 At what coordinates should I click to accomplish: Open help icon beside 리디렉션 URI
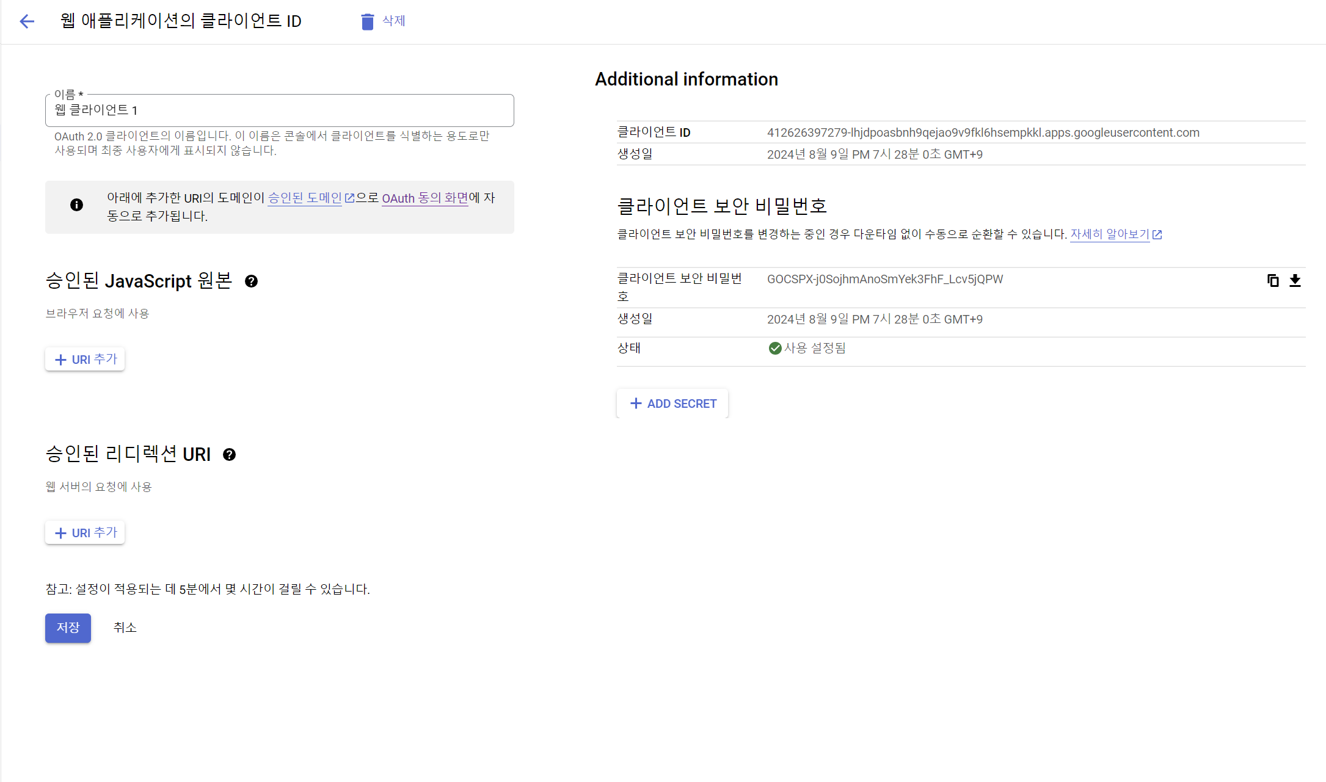click(229, 455)
